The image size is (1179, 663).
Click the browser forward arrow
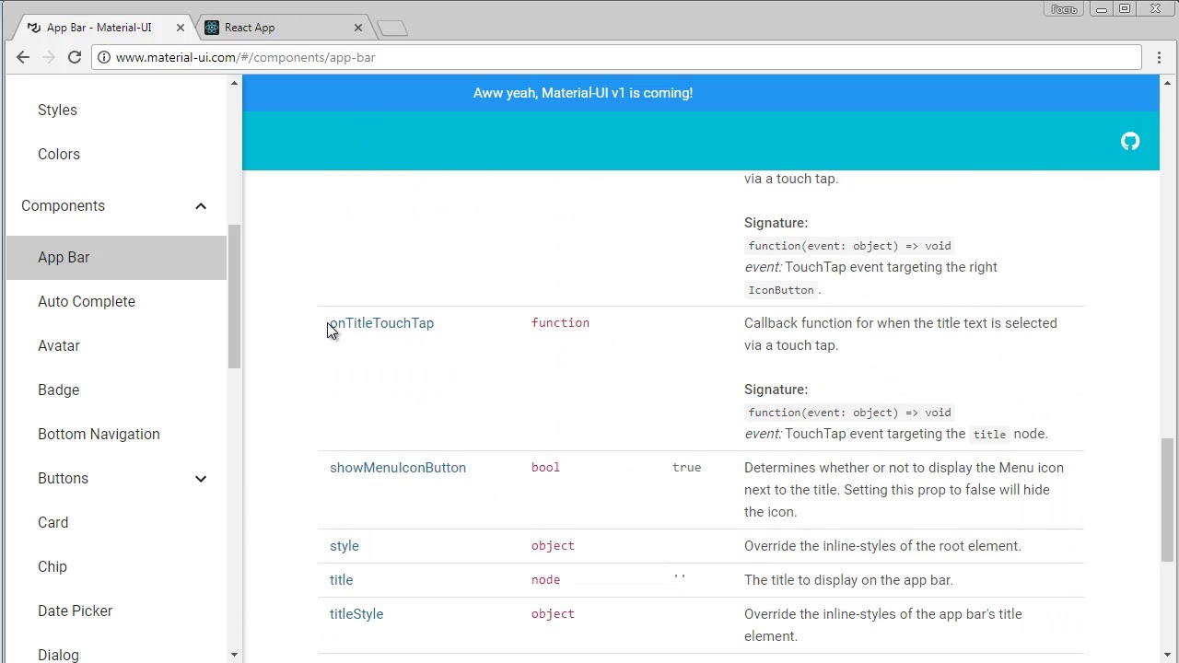click(x=49, y=57)
